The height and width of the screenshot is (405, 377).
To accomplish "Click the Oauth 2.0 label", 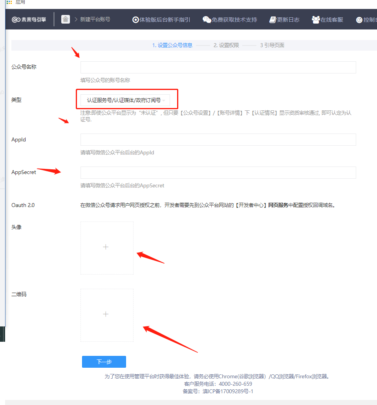I will (23, 205).
